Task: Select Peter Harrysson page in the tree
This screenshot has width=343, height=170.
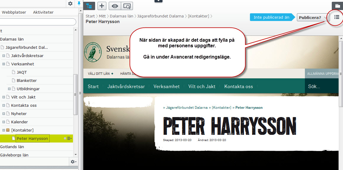Action: 32,138
